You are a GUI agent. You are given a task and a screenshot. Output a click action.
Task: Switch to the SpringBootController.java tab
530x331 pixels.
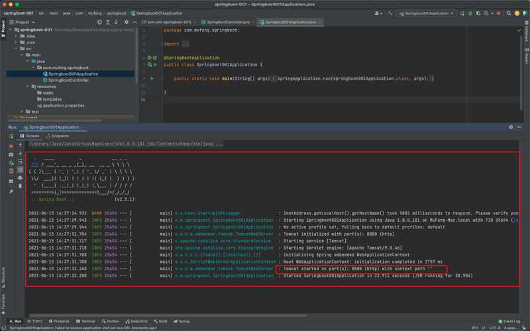click(x=228, y=22)
